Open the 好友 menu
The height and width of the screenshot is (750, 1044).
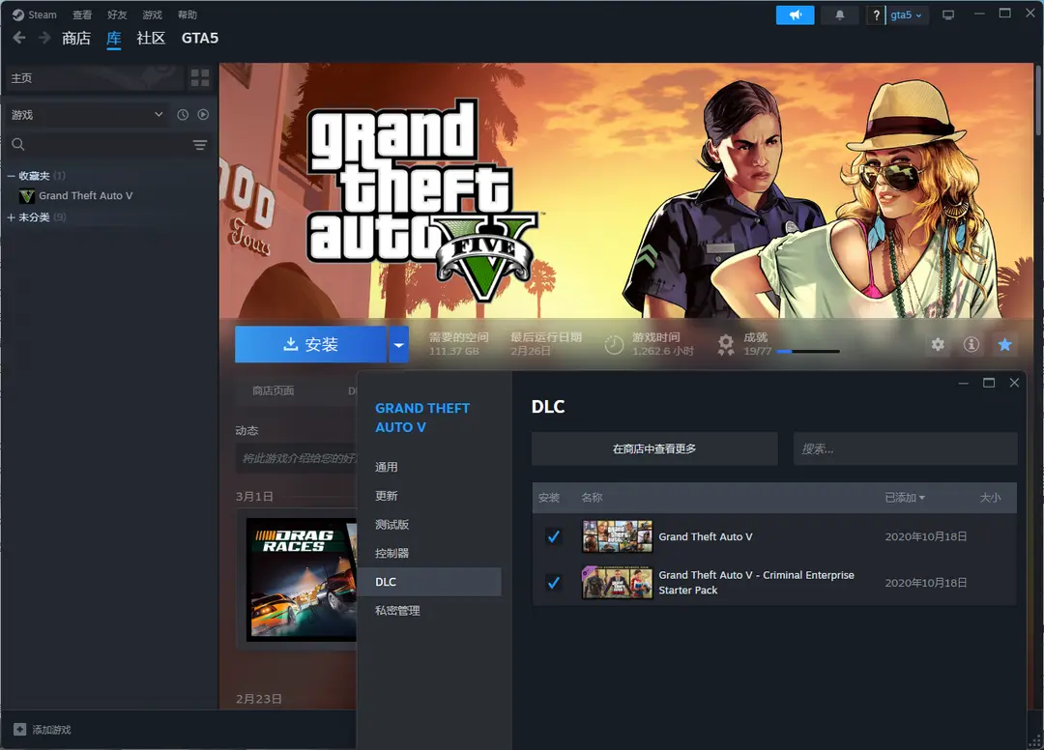pos(117,14)
